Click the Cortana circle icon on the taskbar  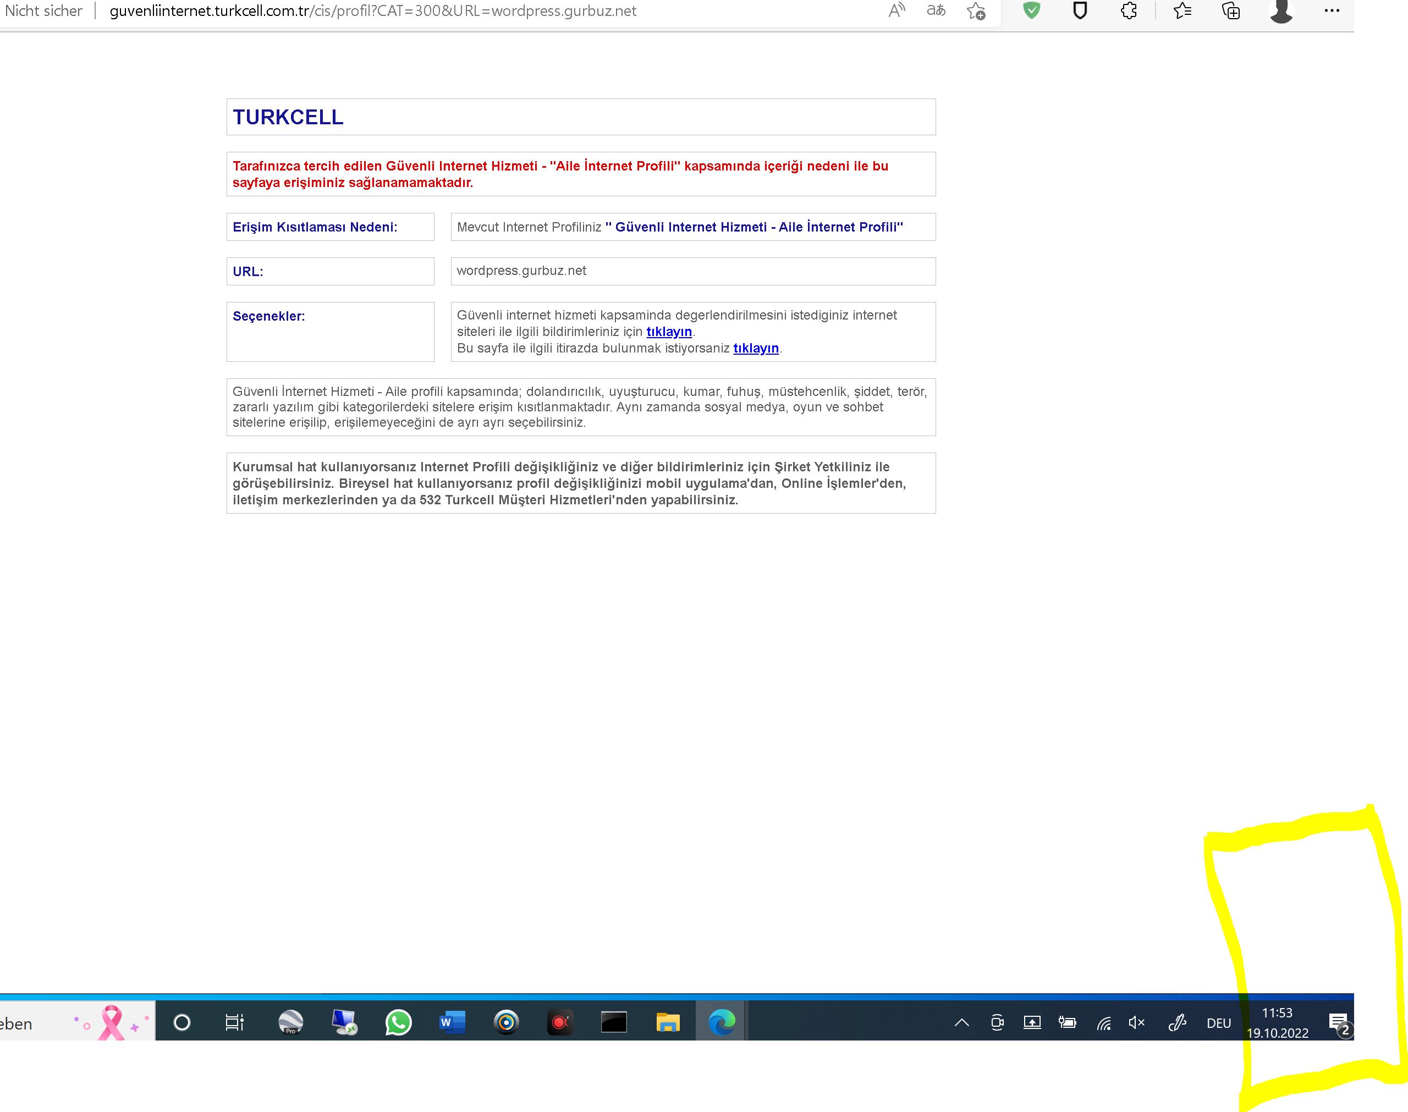tap(182, 1022)
